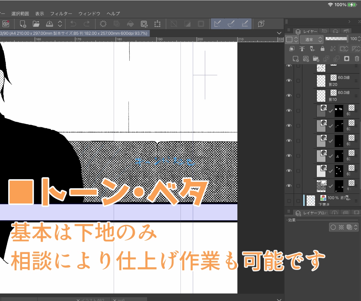The width and height of the screenshot is (361, 301).
Task: Switch to the レイヤー tab
Action: click(306, 31)
